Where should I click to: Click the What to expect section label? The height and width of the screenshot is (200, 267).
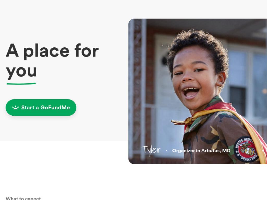tap(23, 198)
